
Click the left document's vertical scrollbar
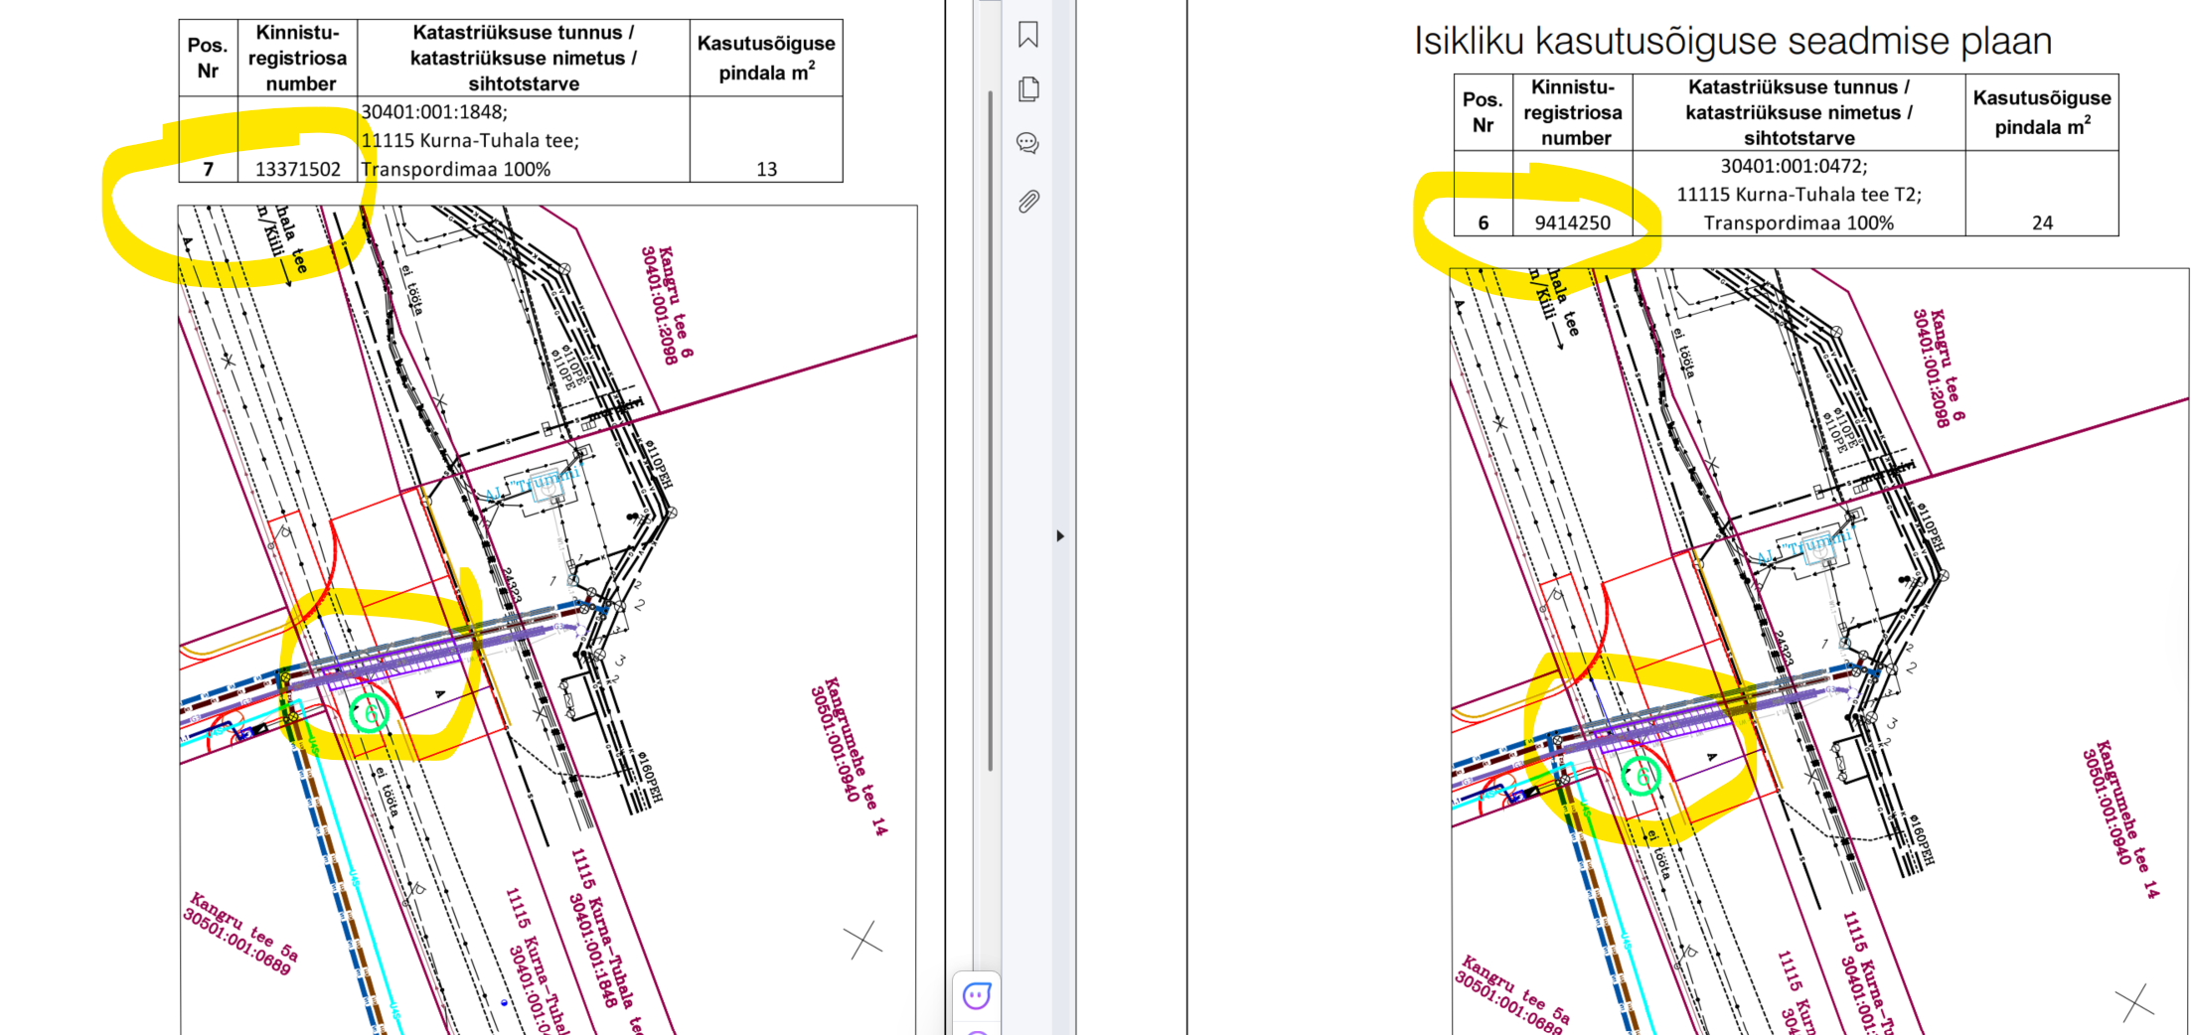[x=991, y=427]
